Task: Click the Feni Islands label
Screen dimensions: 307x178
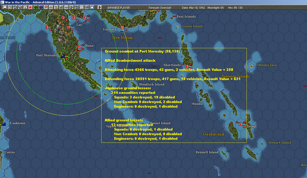Action: coord(186,17)
